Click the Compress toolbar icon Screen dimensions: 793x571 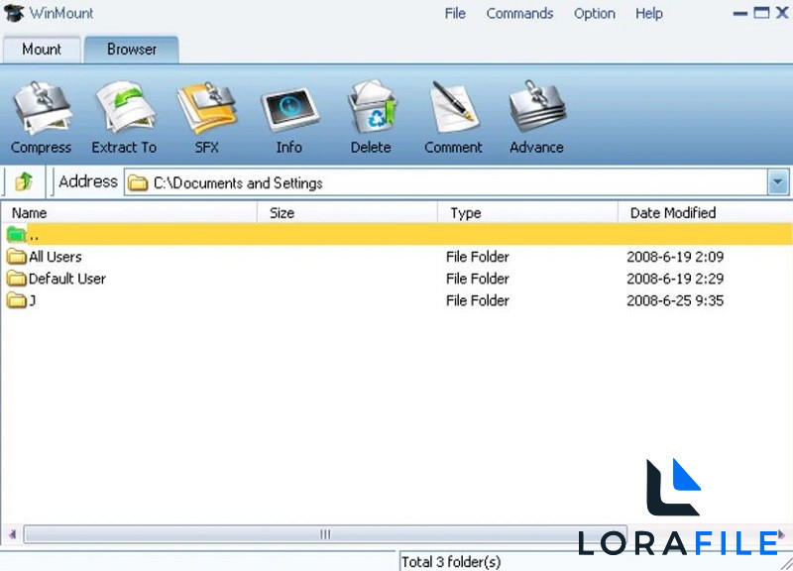pos(43,109)
